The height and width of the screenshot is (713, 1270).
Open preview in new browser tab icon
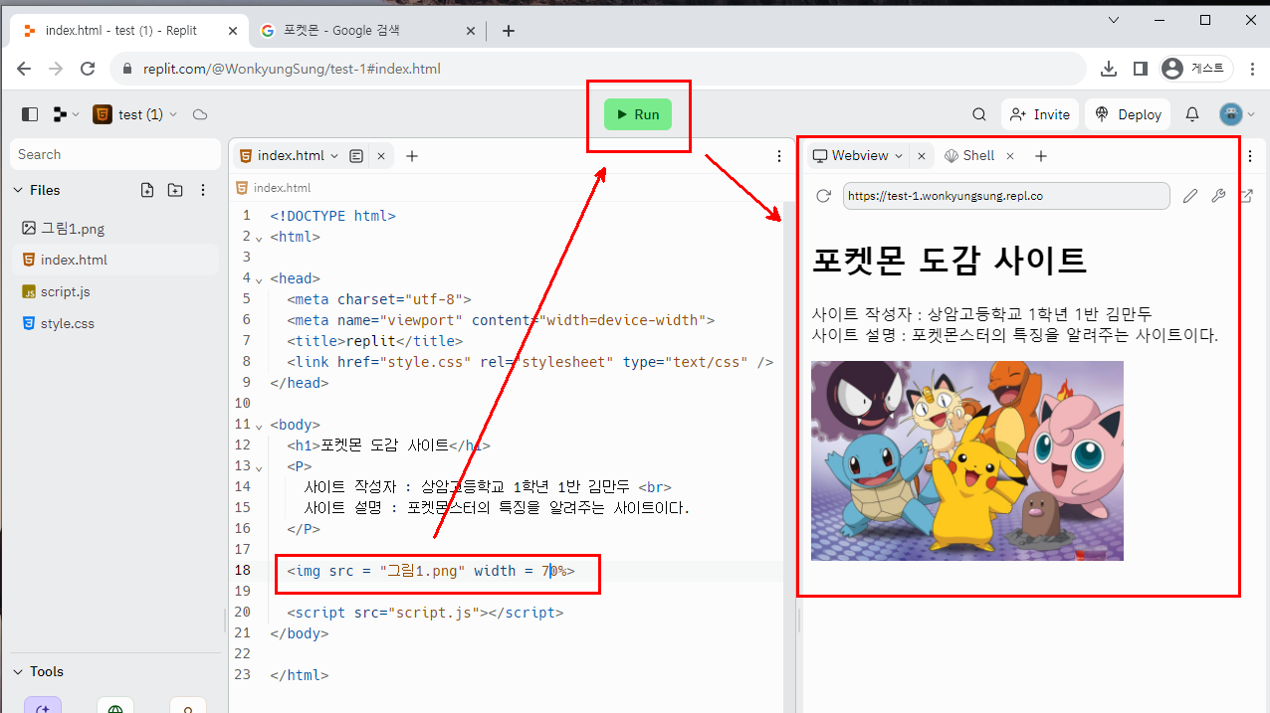(1246, 196)
